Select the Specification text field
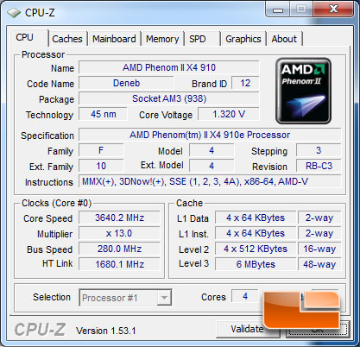 tap(210, 135)
